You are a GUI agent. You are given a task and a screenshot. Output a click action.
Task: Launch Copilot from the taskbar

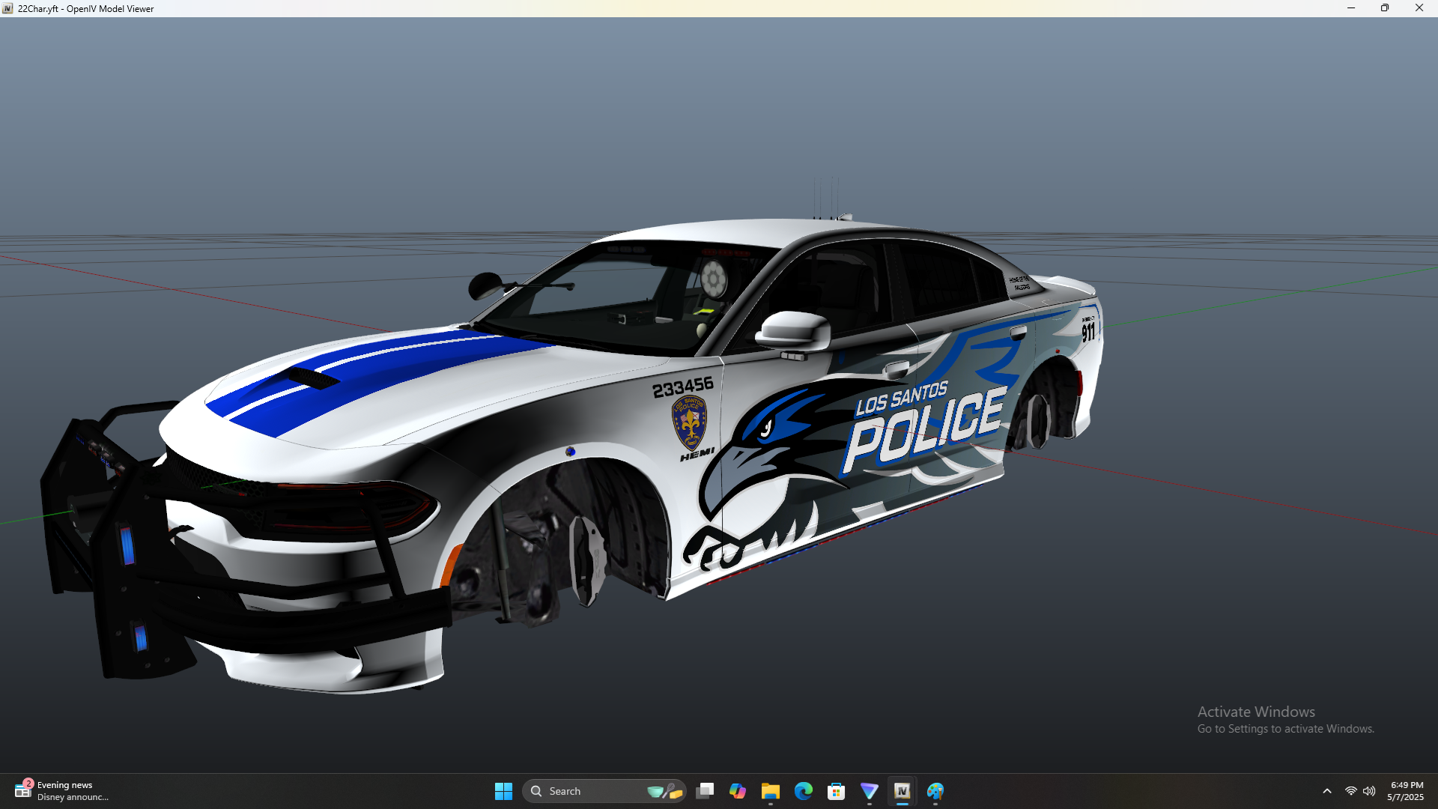tap(737, 791)
